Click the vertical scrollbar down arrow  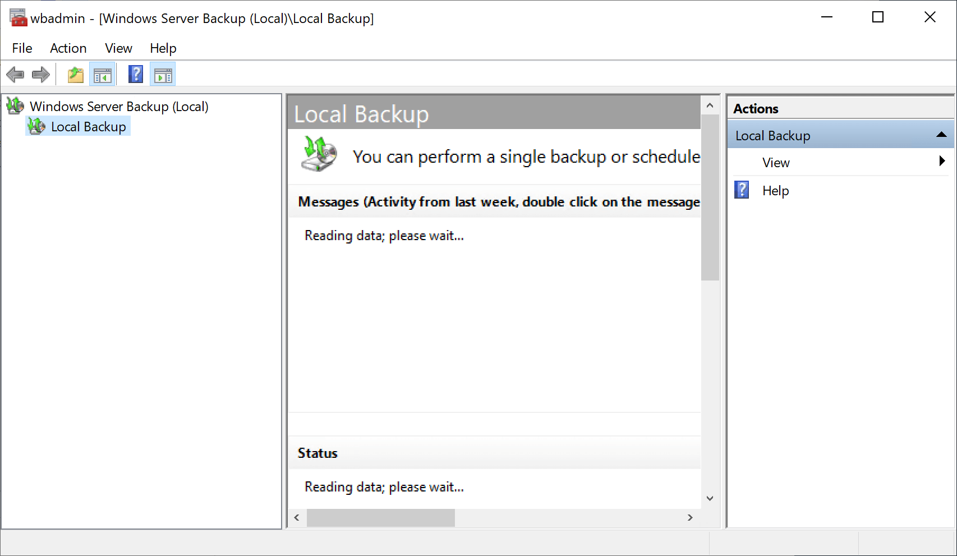click(x=710, y=498)
